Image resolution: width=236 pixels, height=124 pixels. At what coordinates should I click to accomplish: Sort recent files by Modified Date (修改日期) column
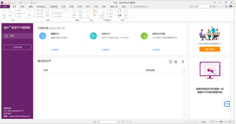click(x=150, y=70)
